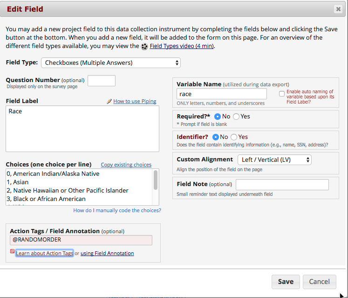Click choice '0, American Indian/Alaska Native'
Viewport: 348px width, 298px height.
pos(53,174)
